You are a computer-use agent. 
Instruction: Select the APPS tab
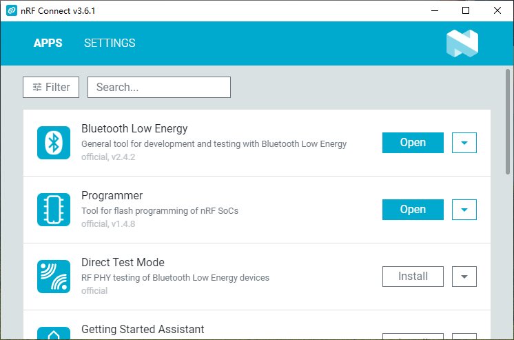[48, 43]
